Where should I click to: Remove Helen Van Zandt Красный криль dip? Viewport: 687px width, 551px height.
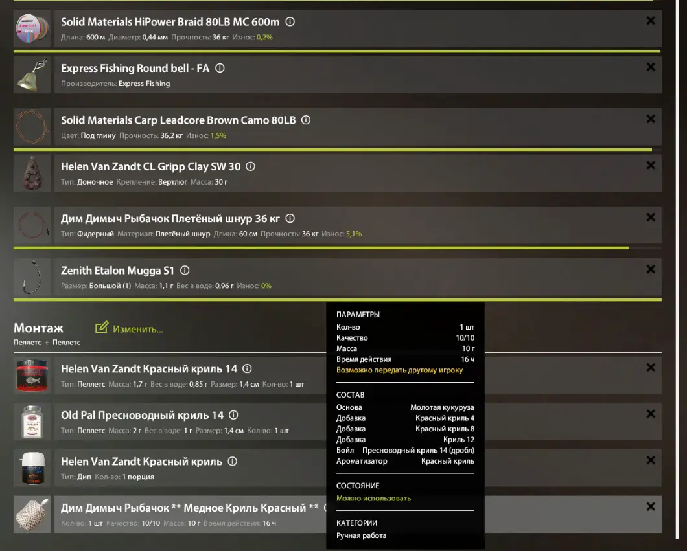(x=651, y=460)
